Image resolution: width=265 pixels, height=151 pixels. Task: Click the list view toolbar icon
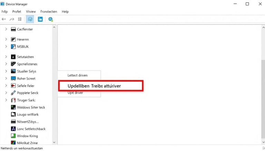pos(20,19)
